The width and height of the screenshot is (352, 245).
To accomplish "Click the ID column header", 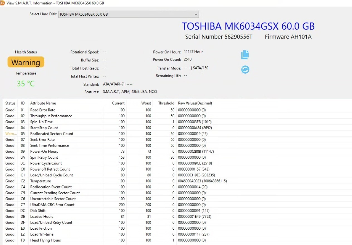I will (x=23, y=103).
